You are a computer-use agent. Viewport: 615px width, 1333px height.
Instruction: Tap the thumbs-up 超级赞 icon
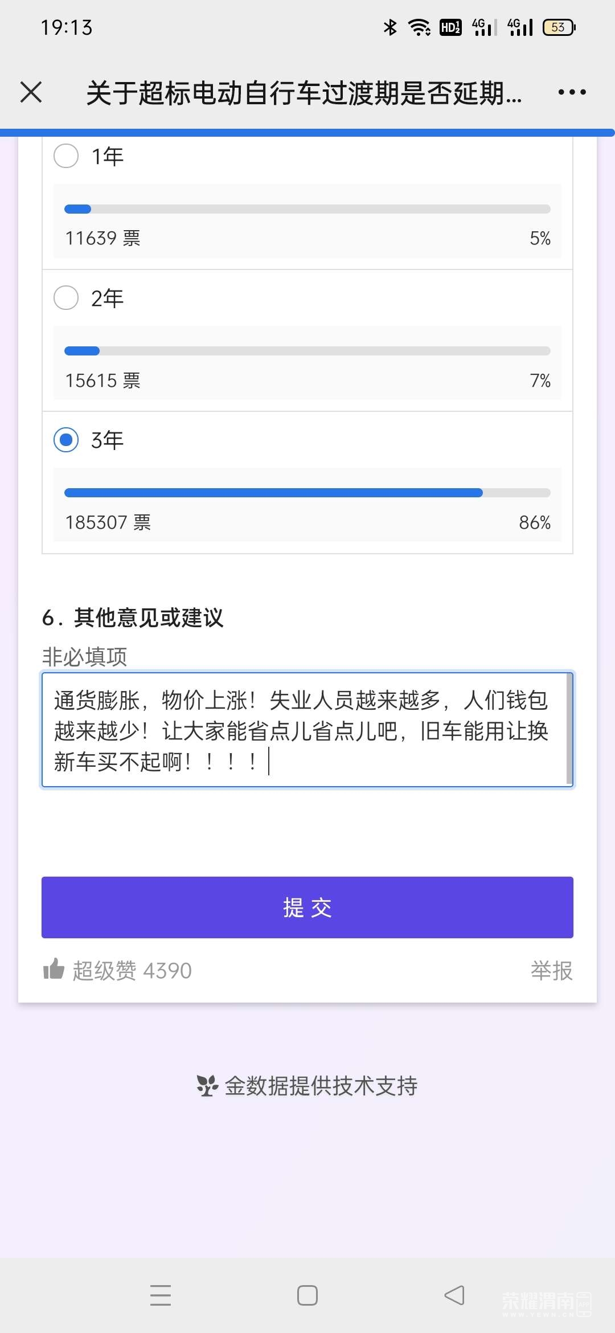click(x=54, y=969)
